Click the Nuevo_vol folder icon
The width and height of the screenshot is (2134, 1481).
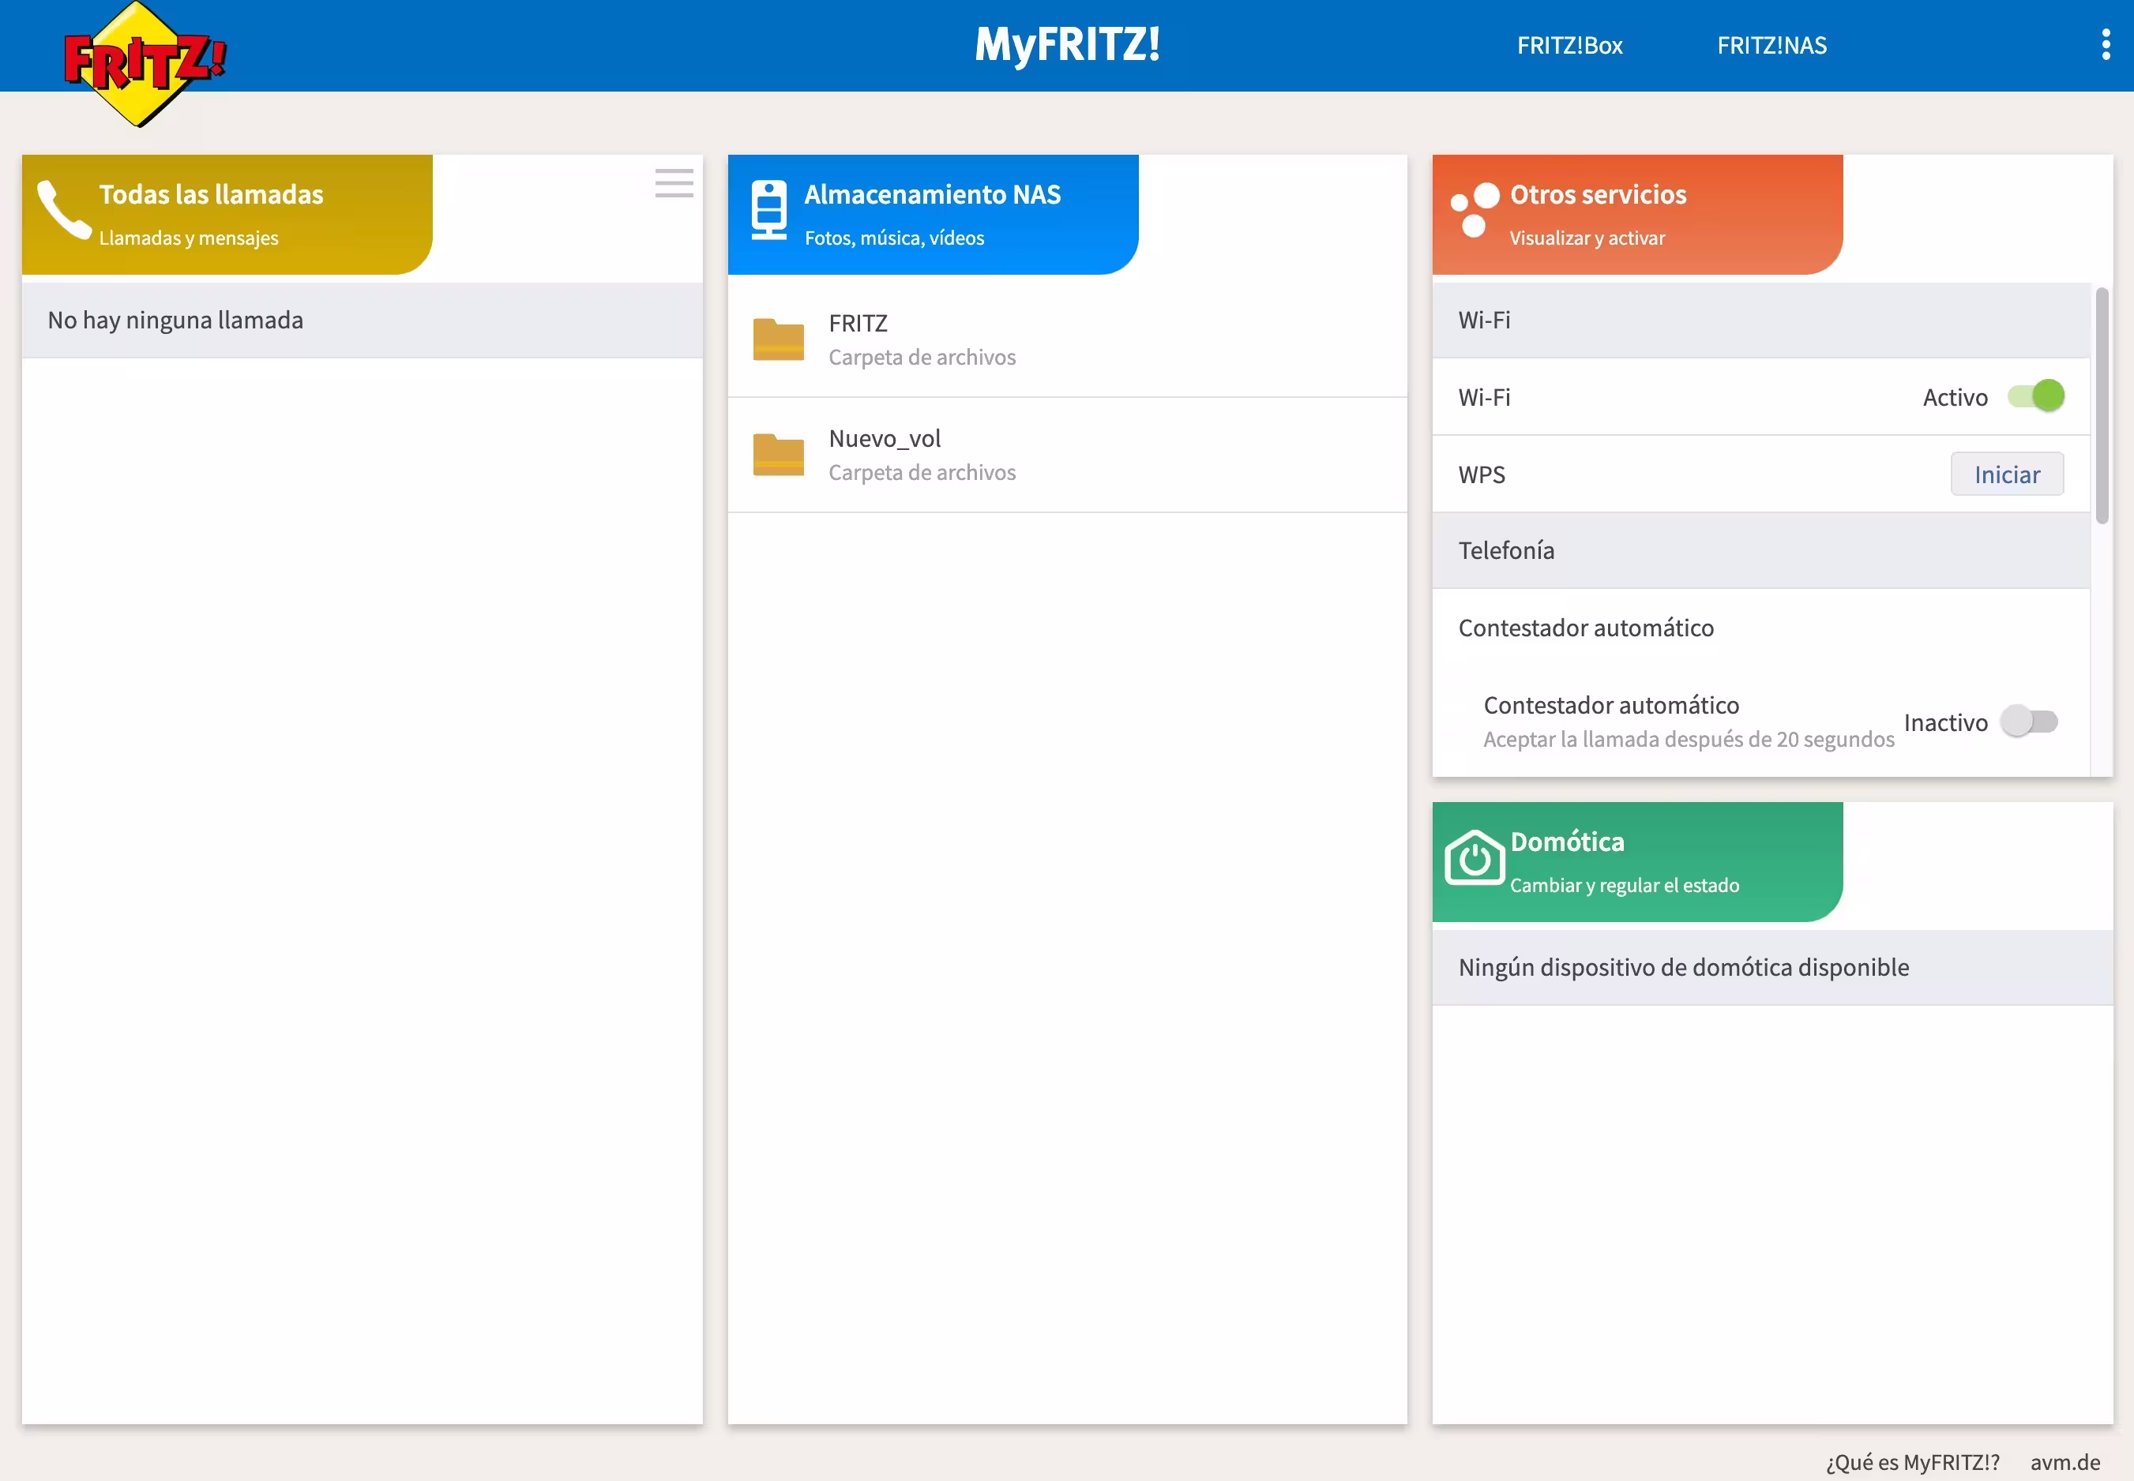(778, 455)
